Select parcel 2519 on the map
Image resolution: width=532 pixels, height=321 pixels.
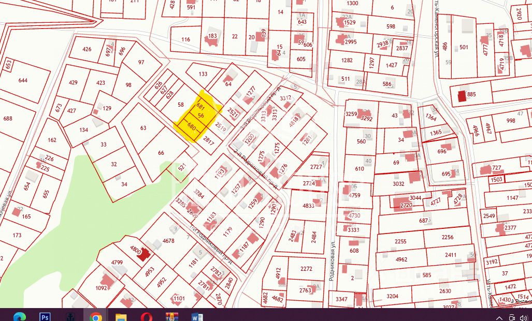click(221, 127)
